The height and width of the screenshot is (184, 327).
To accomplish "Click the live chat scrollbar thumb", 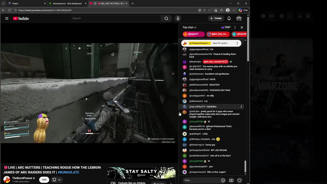I will tap(245, 167).
